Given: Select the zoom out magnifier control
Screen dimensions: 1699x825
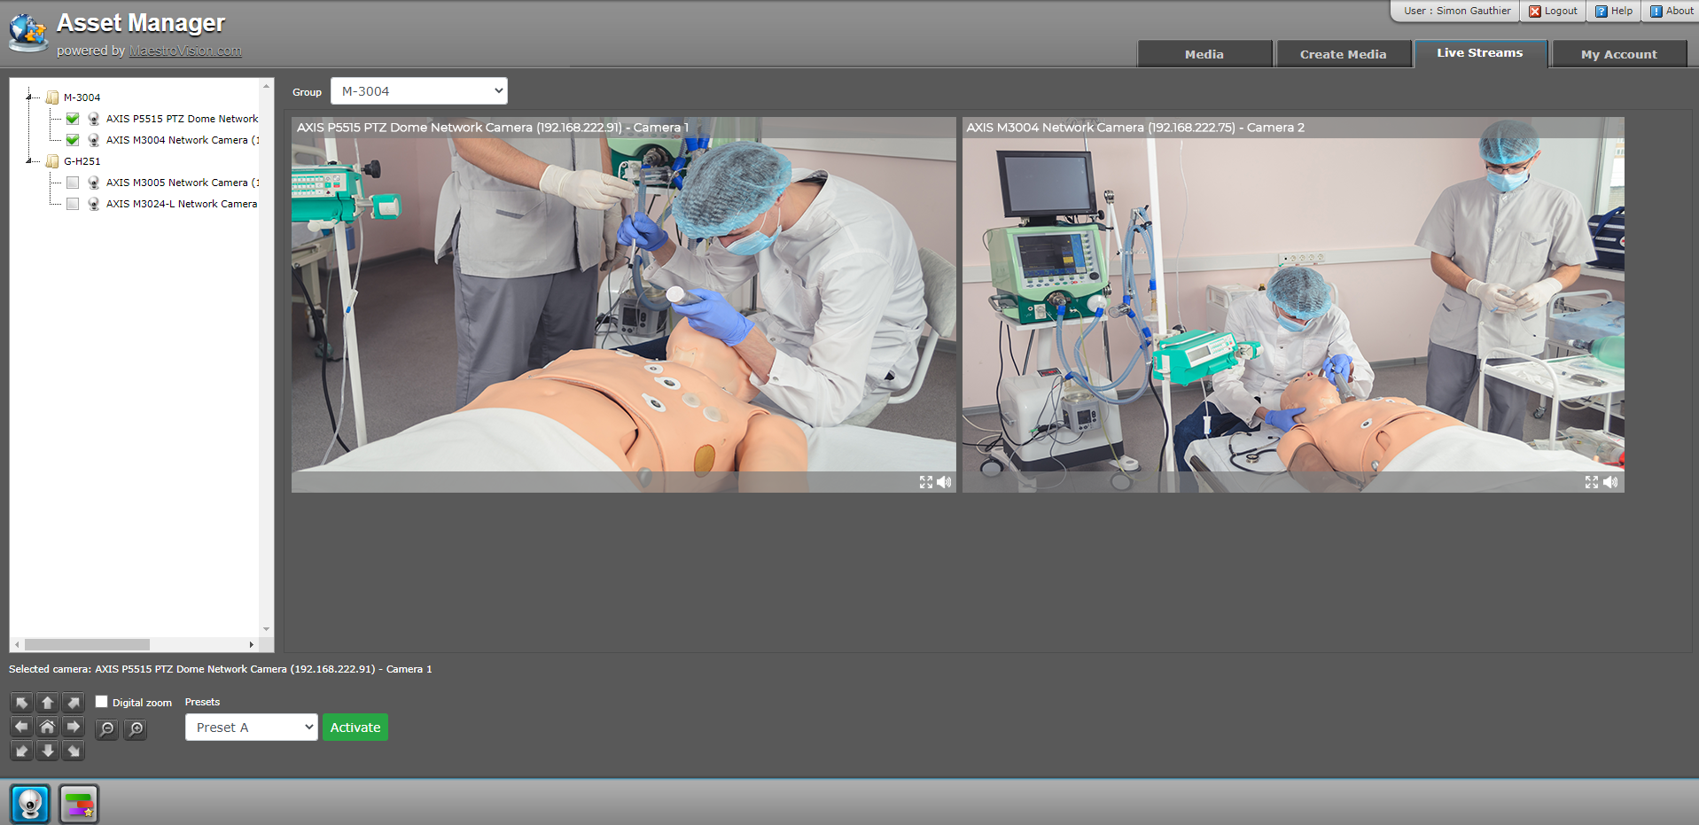Looking at the screenshot, I should click(105, 729).
